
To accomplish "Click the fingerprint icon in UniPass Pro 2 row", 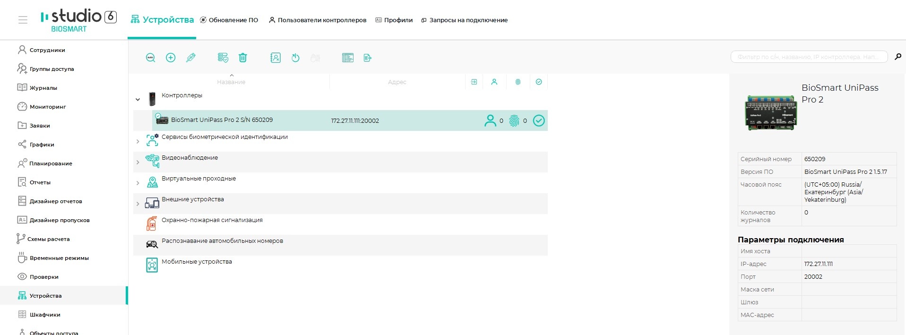I will [x=514, y=121].
